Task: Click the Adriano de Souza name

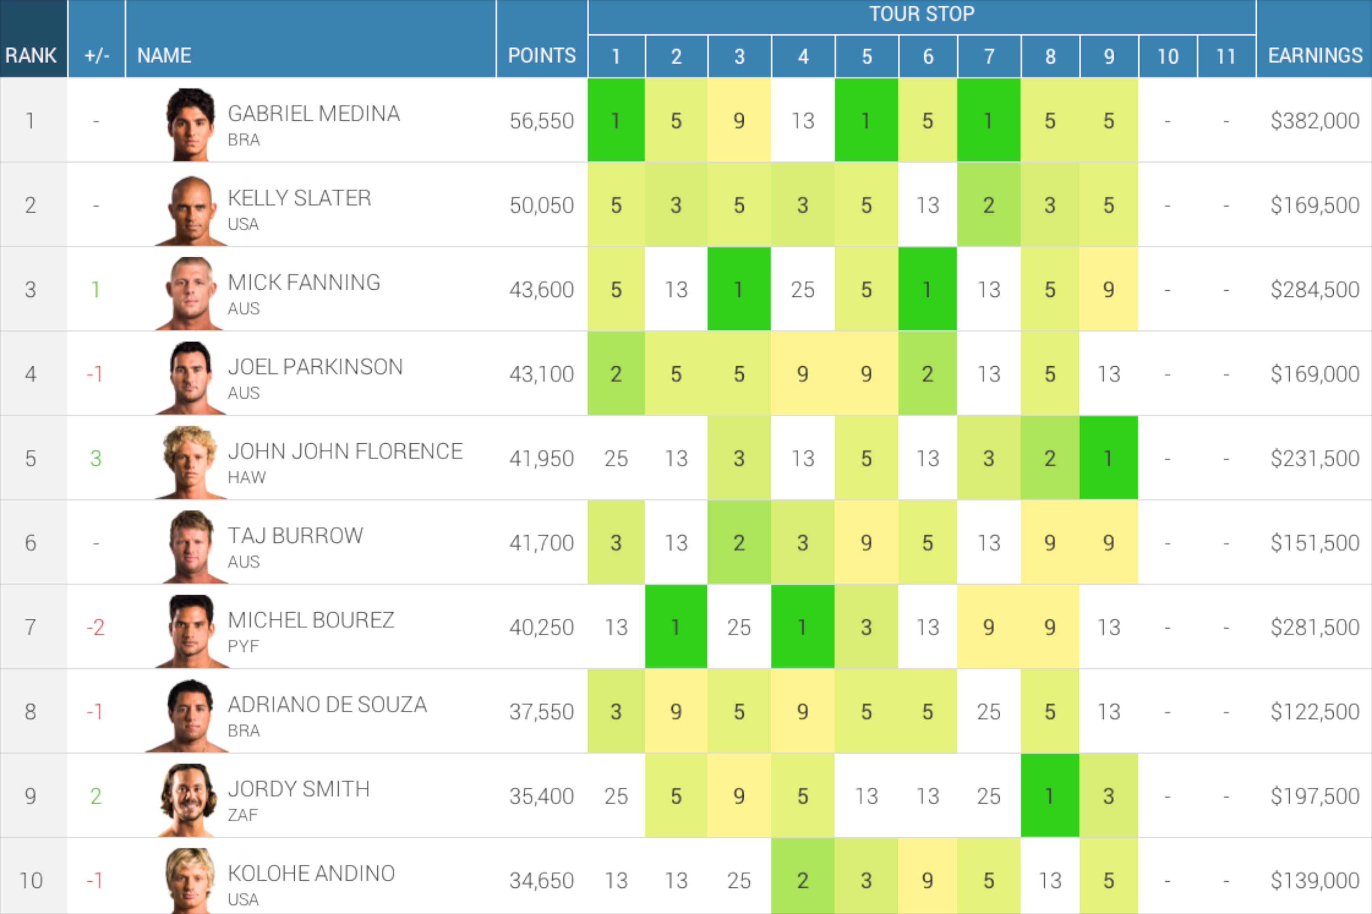Action: [327, 705]
